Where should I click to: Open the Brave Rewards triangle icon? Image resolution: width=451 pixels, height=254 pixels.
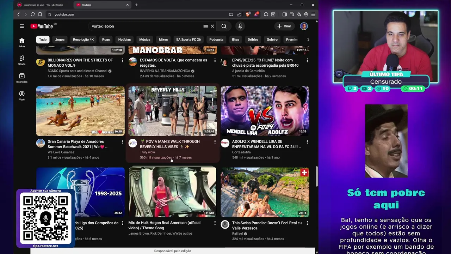click(256, 14)
